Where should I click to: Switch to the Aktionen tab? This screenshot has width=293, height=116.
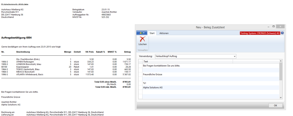(164, 33)
